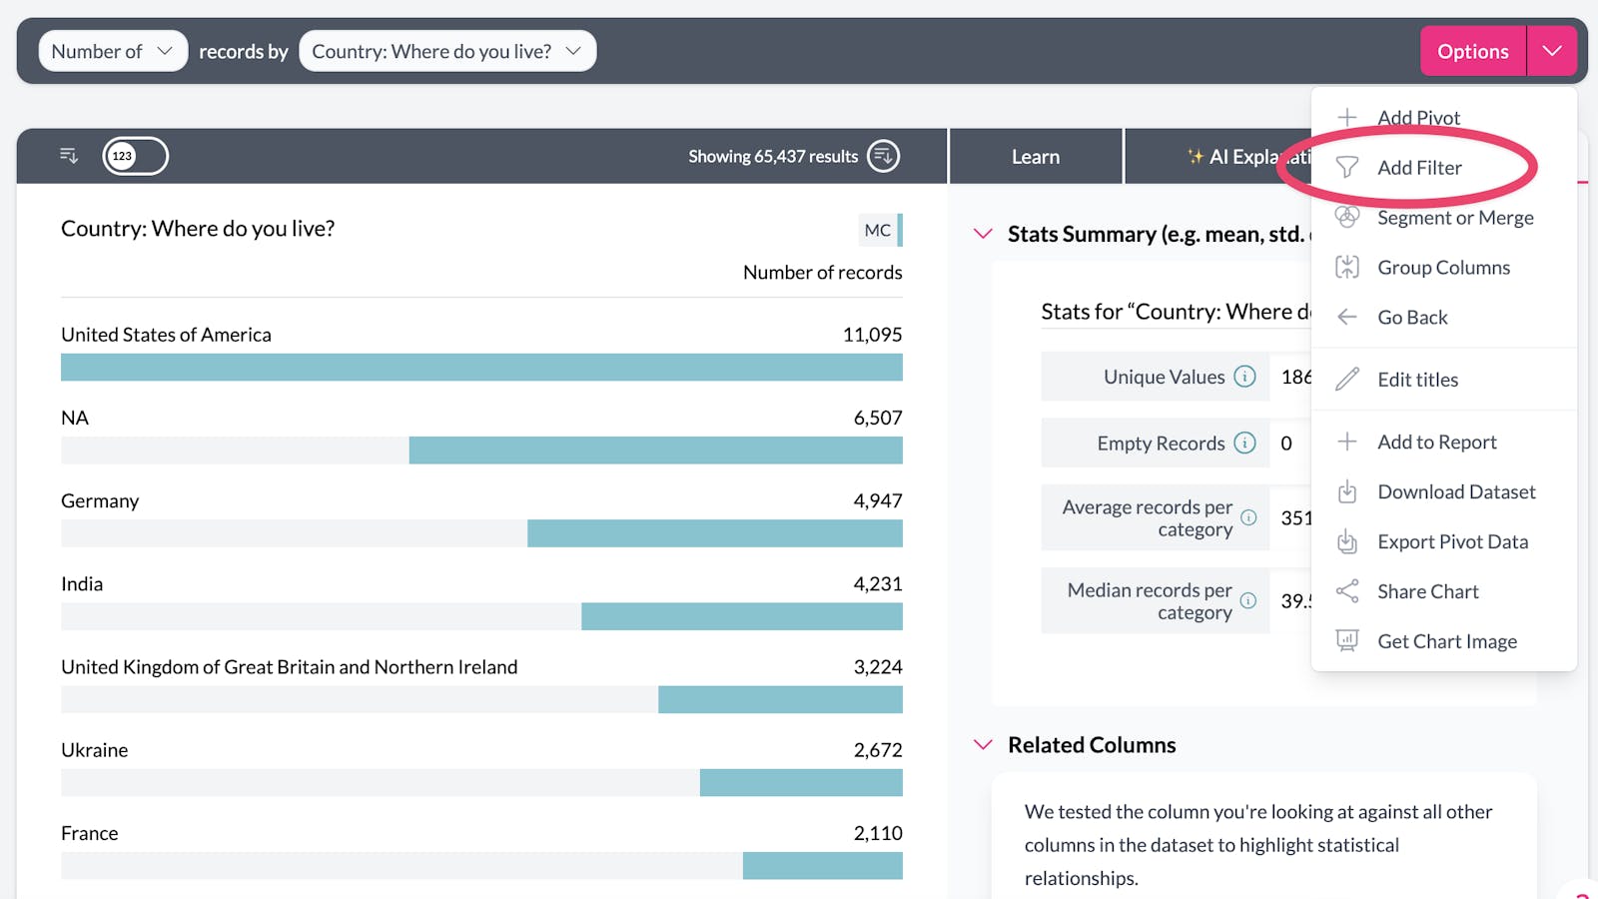
Task: Click the pencil icon for Edit titles
Action: point(1347,380)
